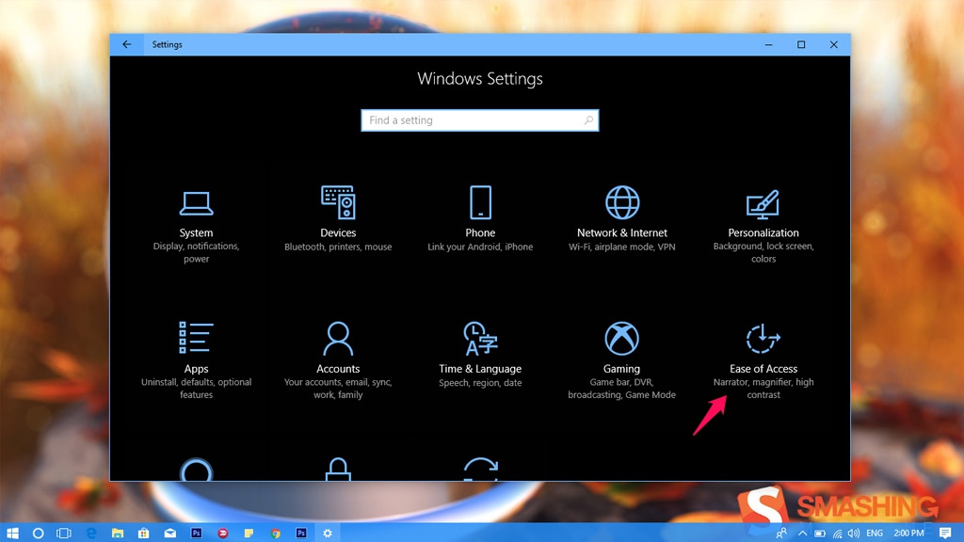Open the volume speaker control

(x=853, y=534)
